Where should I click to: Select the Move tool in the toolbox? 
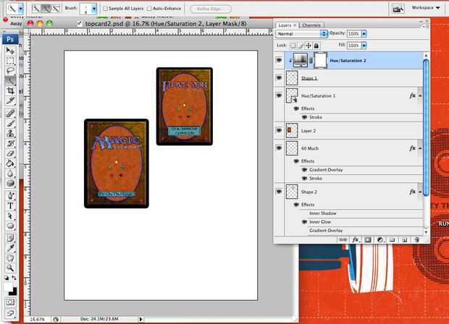coord(10,51)
